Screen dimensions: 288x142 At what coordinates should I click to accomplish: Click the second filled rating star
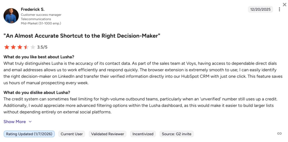tap(13, 47)
